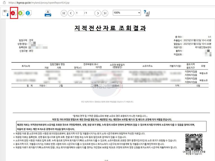This screenshot has height=161, width=215.
Task: Click the 토지소재 column header
Action: coord(27,66)
